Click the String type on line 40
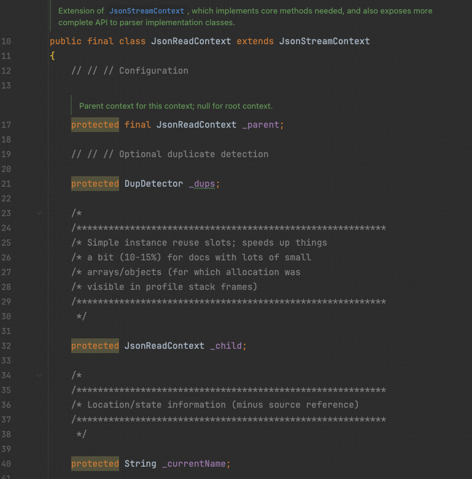 pyautogui.click(x=140, y=464)
